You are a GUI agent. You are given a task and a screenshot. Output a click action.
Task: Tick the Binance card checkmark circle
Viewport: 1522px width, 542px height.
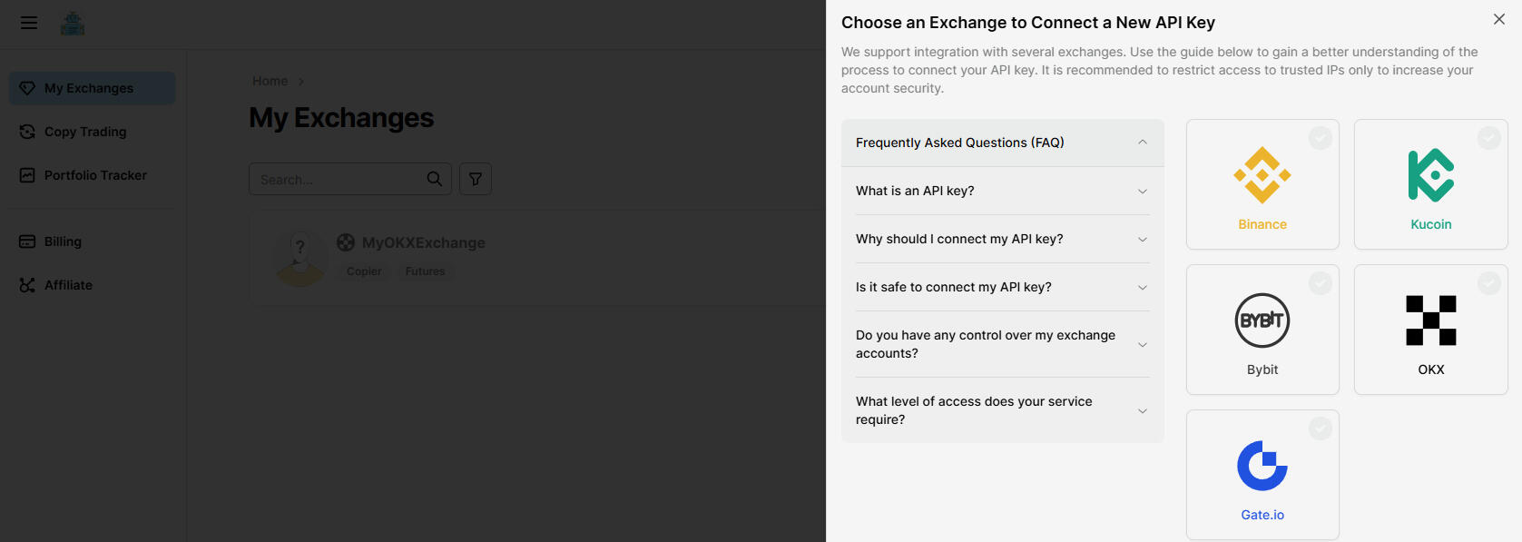click(1321, 138)
